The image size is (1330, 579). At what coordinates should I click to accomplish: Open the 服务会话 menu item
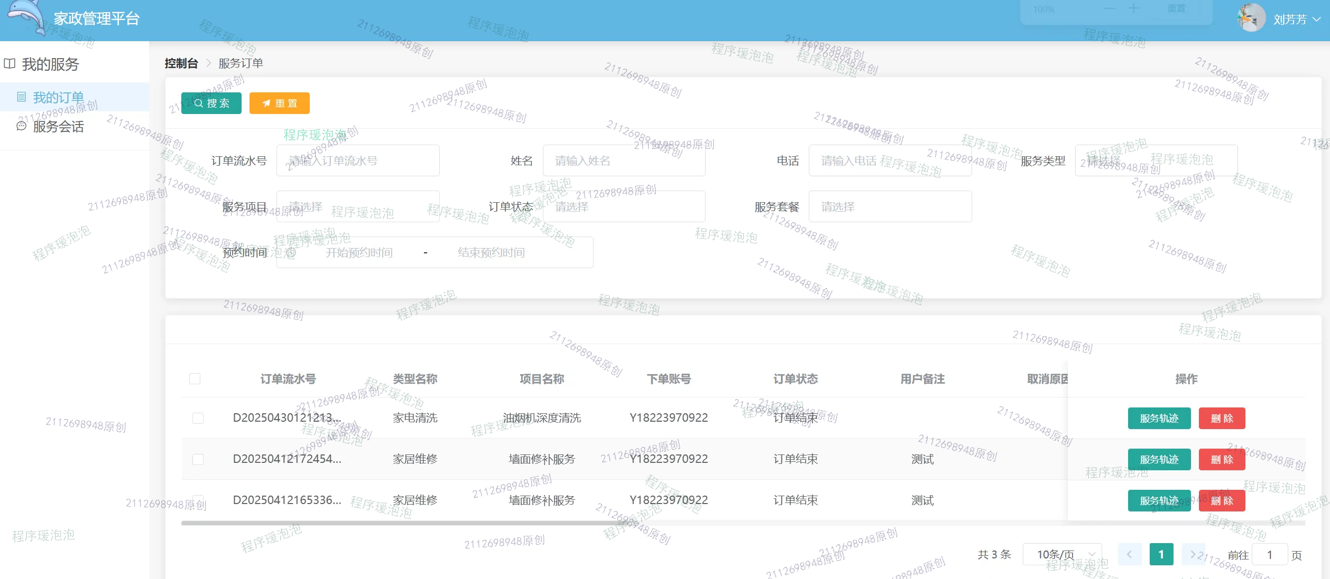click(x=58, y=127)
